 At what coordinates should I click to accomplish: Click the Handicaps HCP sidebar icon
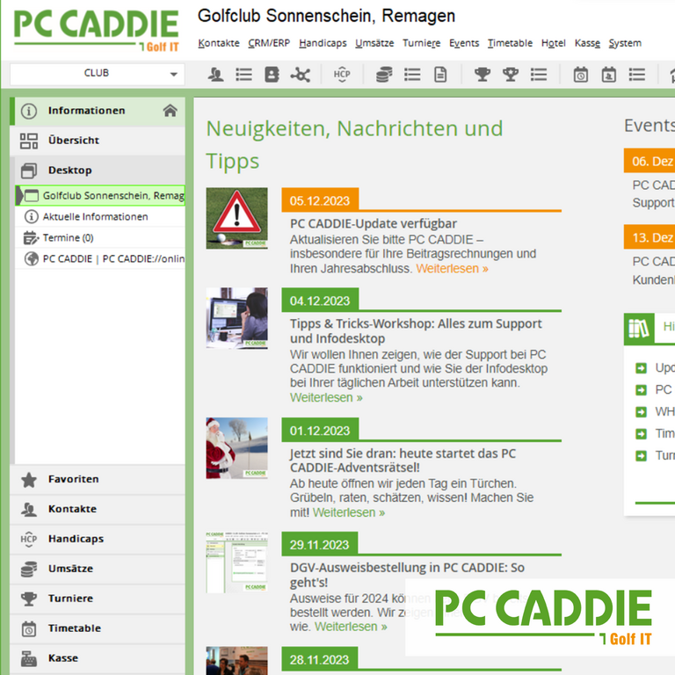29,540
